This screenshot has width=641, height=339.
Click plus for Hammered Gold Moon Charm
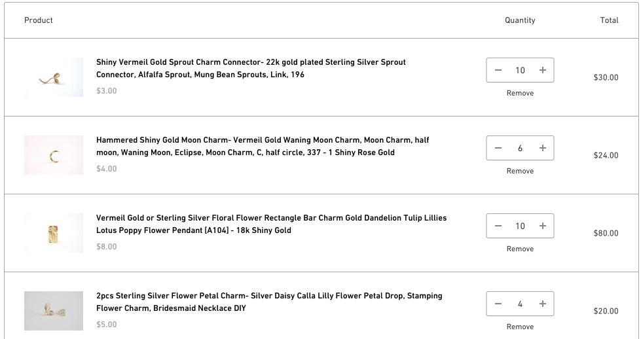542,148
